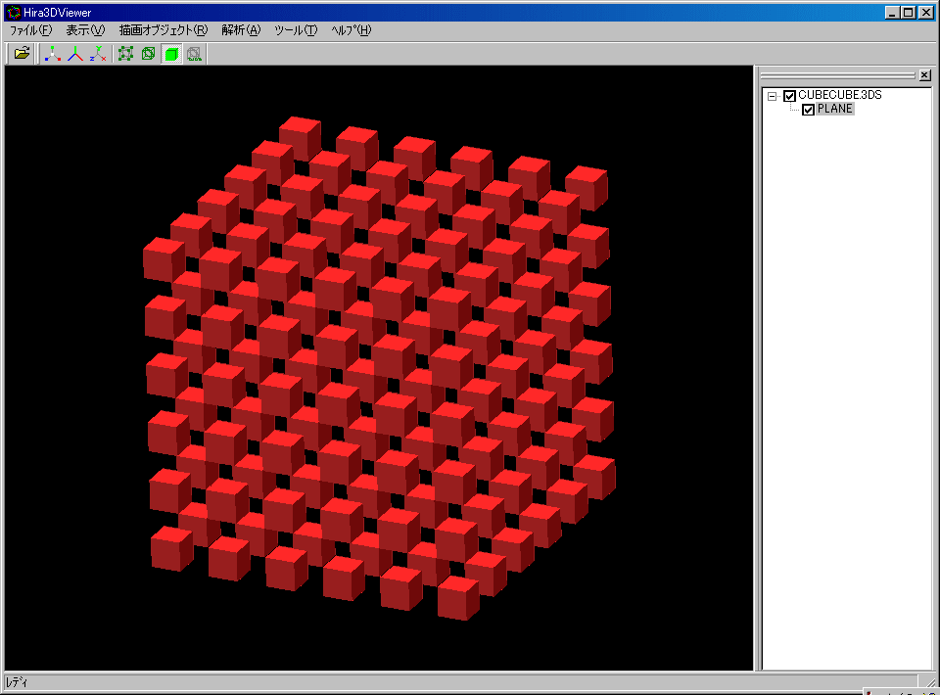Switch to wireframe cube display mode
Image resolution: width=940 pixels, height=695 pixels.
tap(148, 54)
